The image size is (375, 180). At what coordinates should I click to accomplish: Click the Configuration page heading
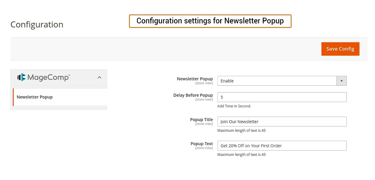tap(37, 25)
